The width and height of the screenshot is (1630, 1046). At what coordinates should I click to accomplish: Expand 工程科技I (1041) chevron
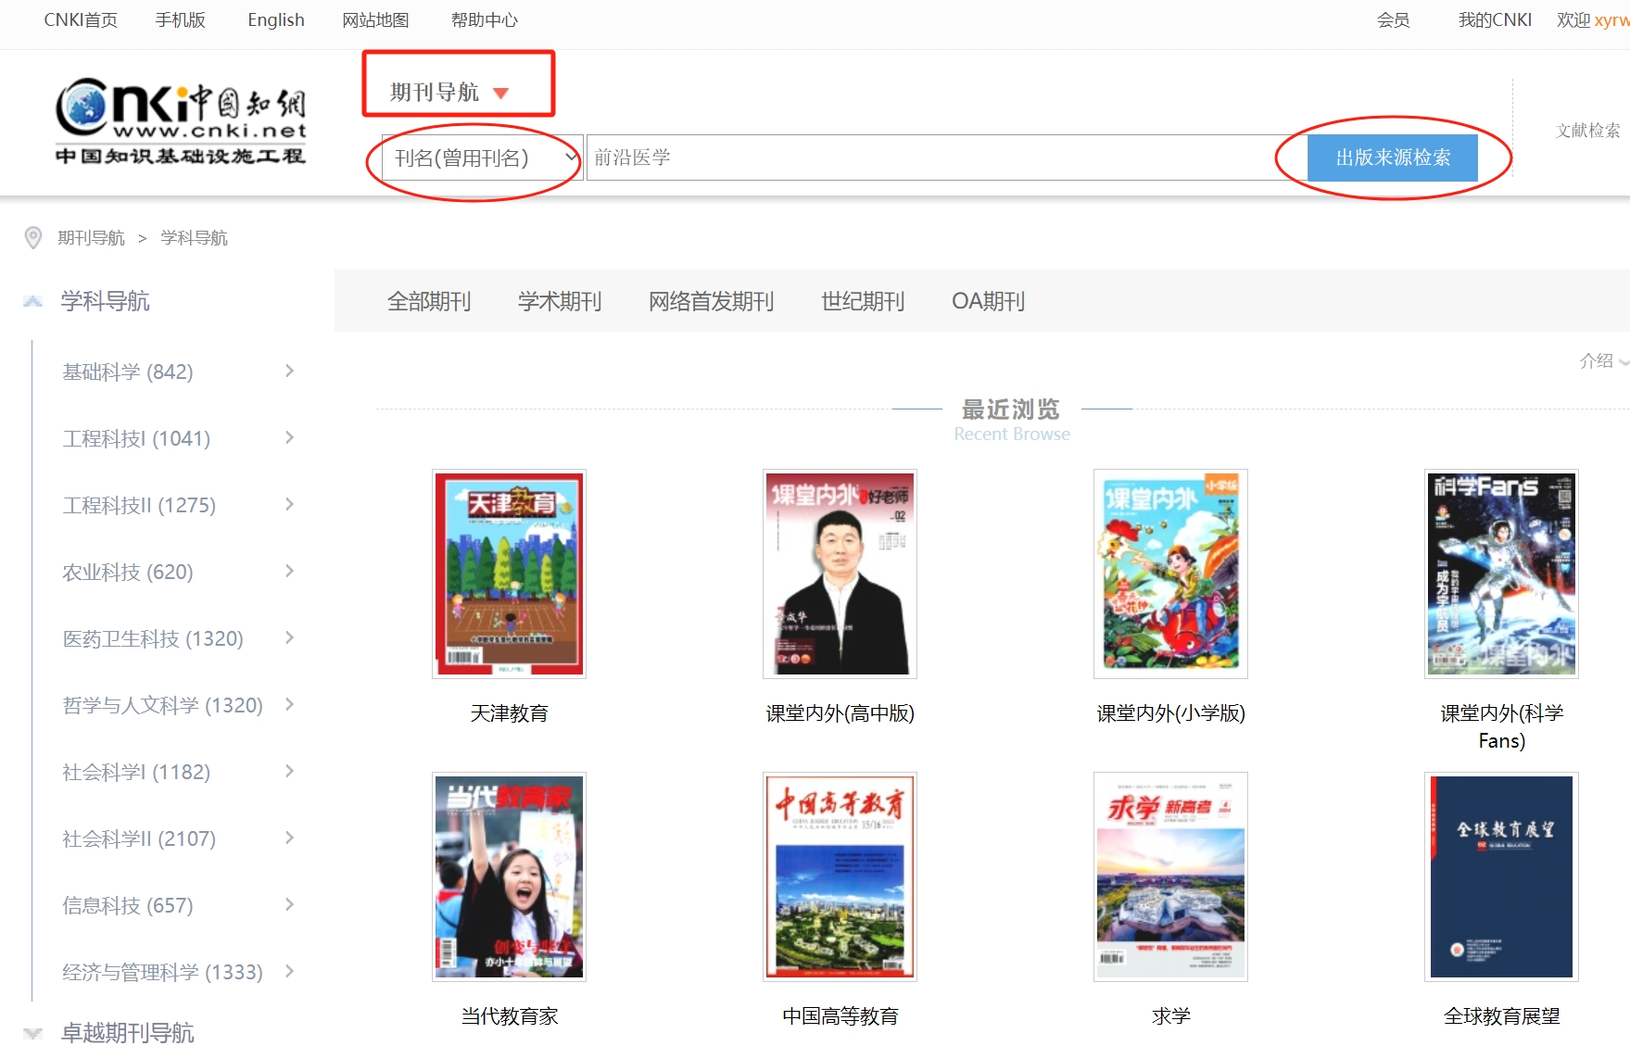[289, 437]
